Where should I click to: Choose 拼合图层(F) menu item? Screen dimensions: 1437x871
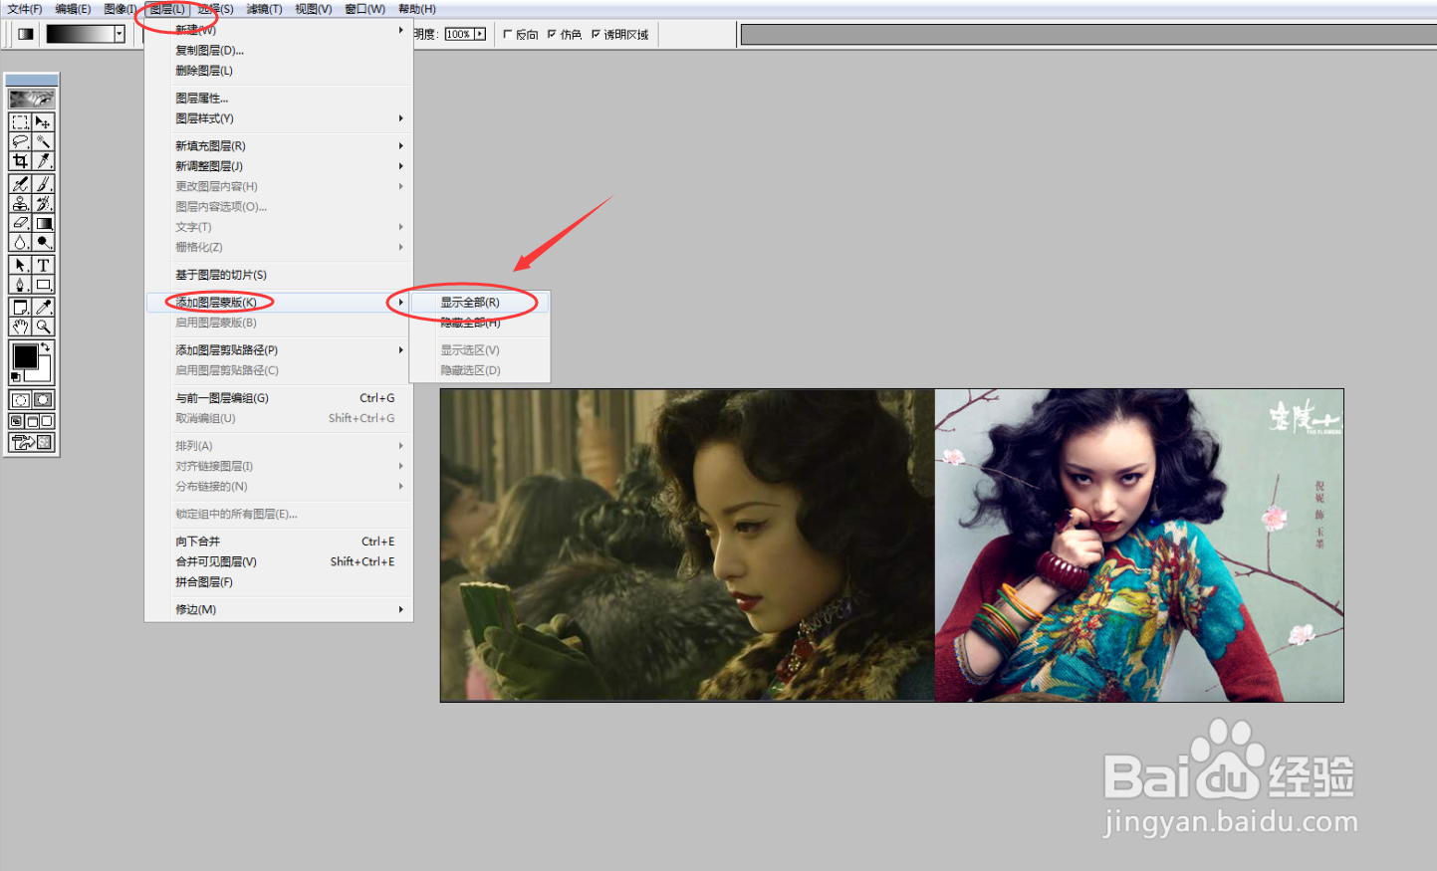coord(279,581)
